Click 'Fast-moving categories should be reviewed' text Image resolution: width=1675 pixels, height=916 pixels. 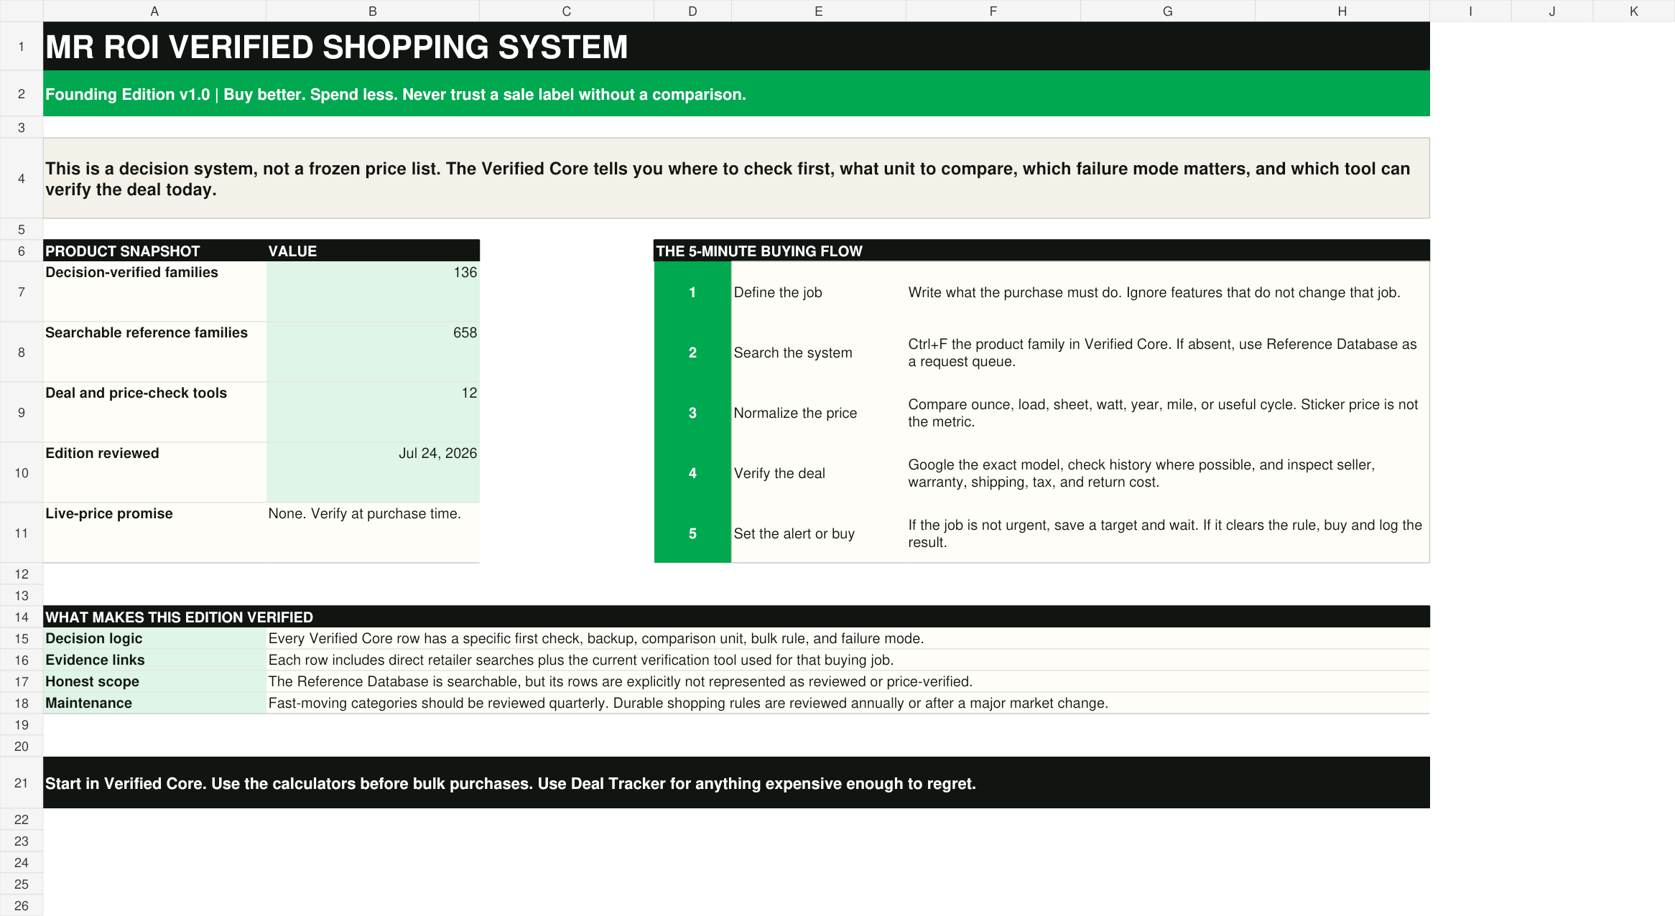pyautogui.click(x=848, y=703)
